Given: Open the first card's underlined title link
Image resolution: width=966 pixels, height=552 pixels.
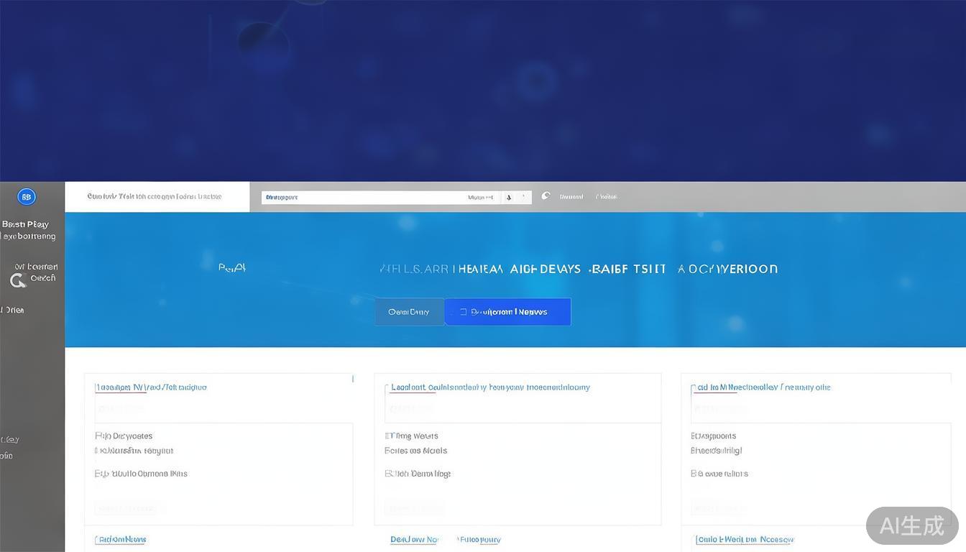Looking at the screenshot, I should click(151, 387).
